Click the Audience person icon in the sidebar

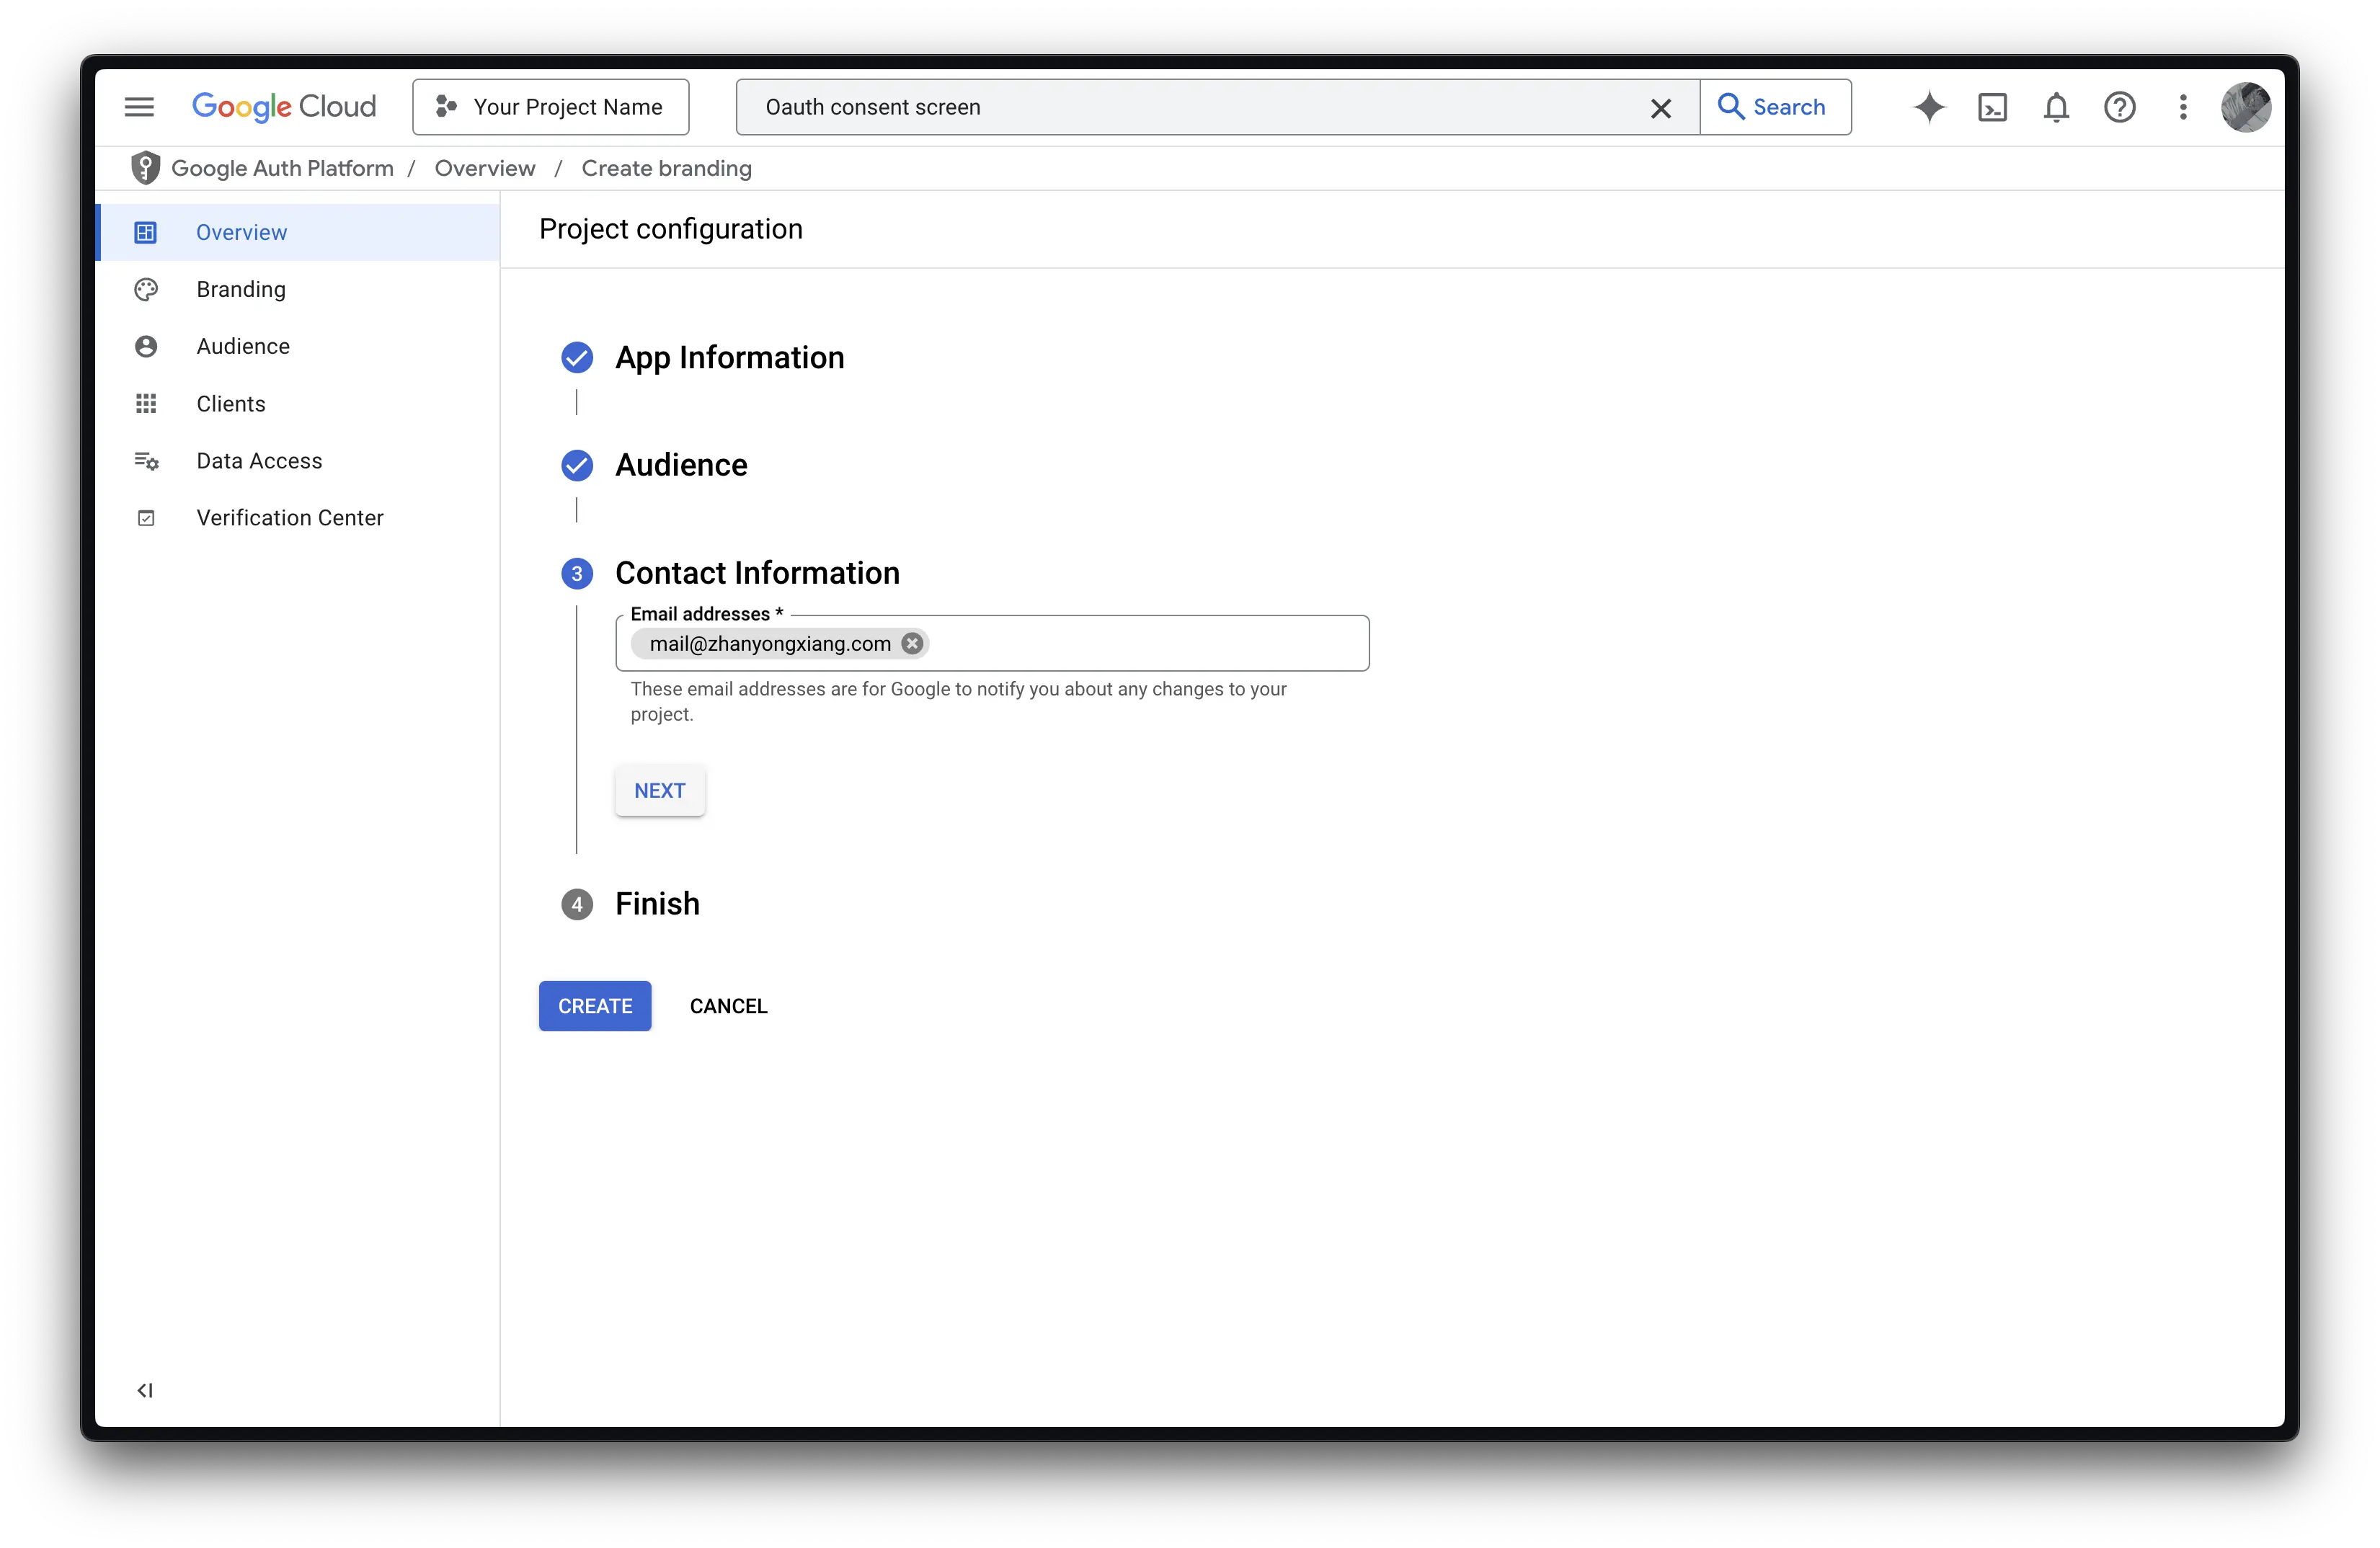(146, 346)
